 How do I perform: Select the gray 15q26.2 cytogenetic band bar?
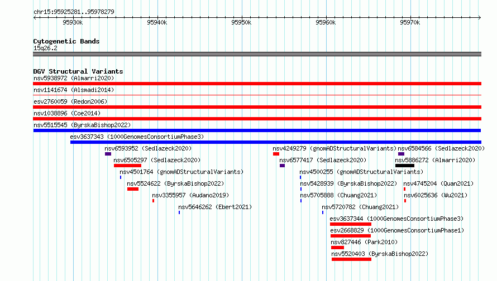coord(257,54)
